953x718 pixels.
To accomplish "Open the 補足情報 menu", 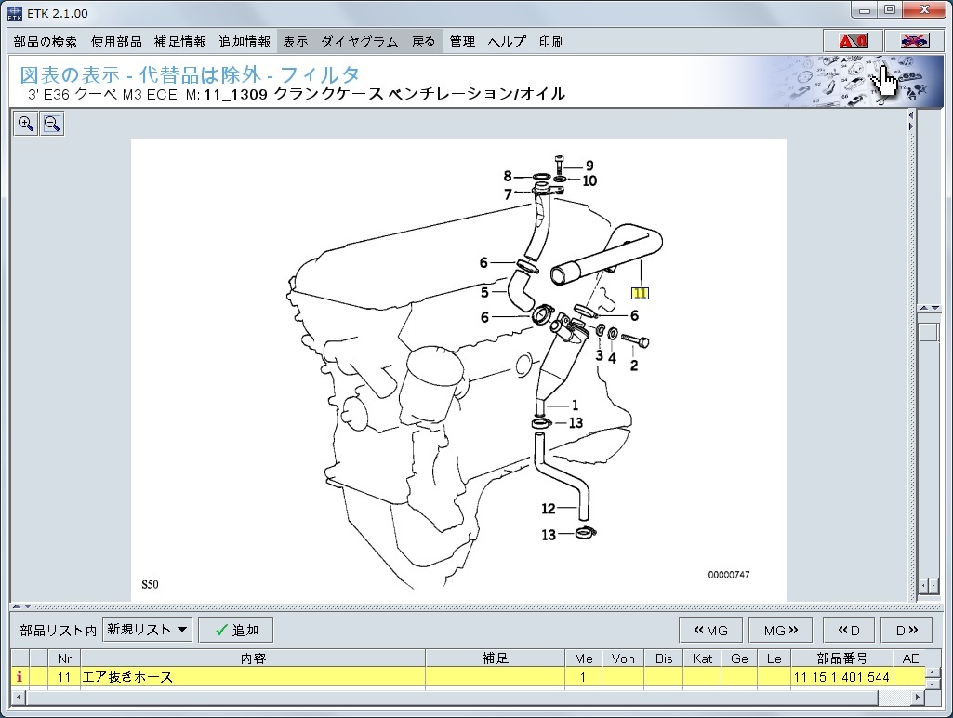I will point(179,41).
